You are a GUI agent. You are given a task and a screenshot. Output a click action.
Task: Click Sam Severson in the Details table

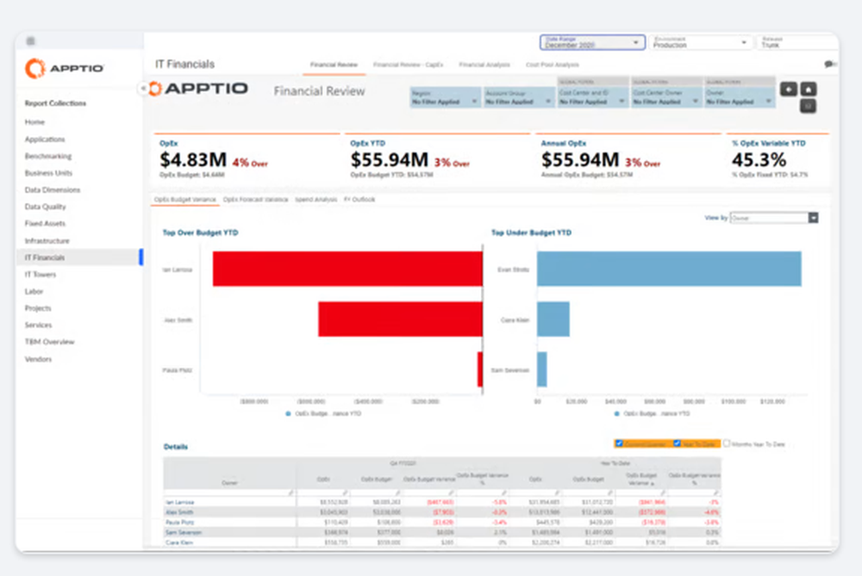[184, 533]
